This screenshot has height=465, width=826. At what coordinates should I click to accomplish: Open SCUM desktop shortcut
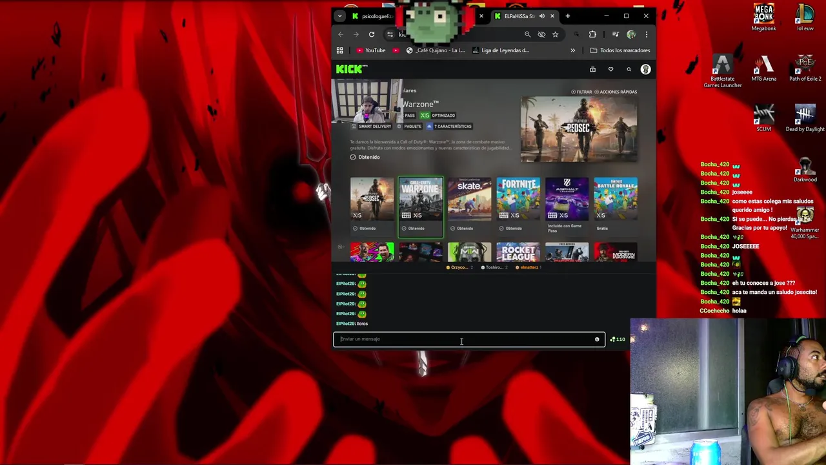click(x=763, y=119)
